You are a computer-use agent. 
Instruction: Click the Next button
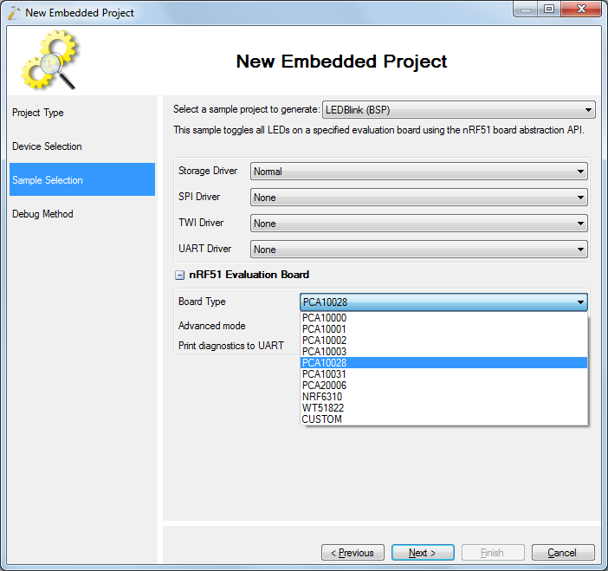423,553
